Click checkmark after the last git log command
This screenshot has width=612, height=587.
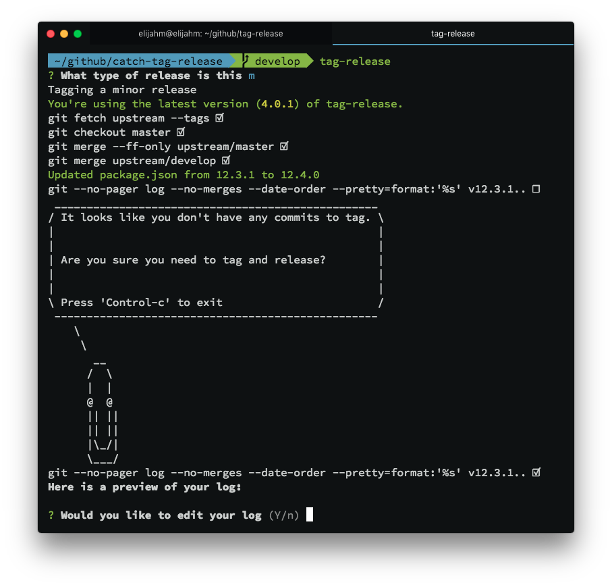pyautogui.click(x=536, y=473)
